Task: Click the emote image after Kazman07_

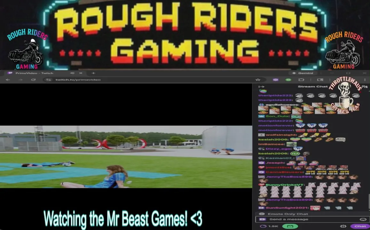Action: click(x=301, y=158)
